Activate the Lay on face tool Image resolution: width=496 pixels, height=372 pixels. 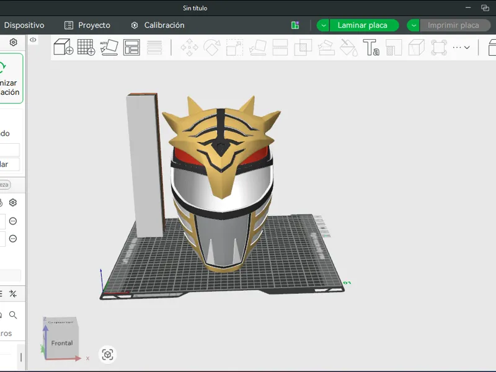[257, 48]
